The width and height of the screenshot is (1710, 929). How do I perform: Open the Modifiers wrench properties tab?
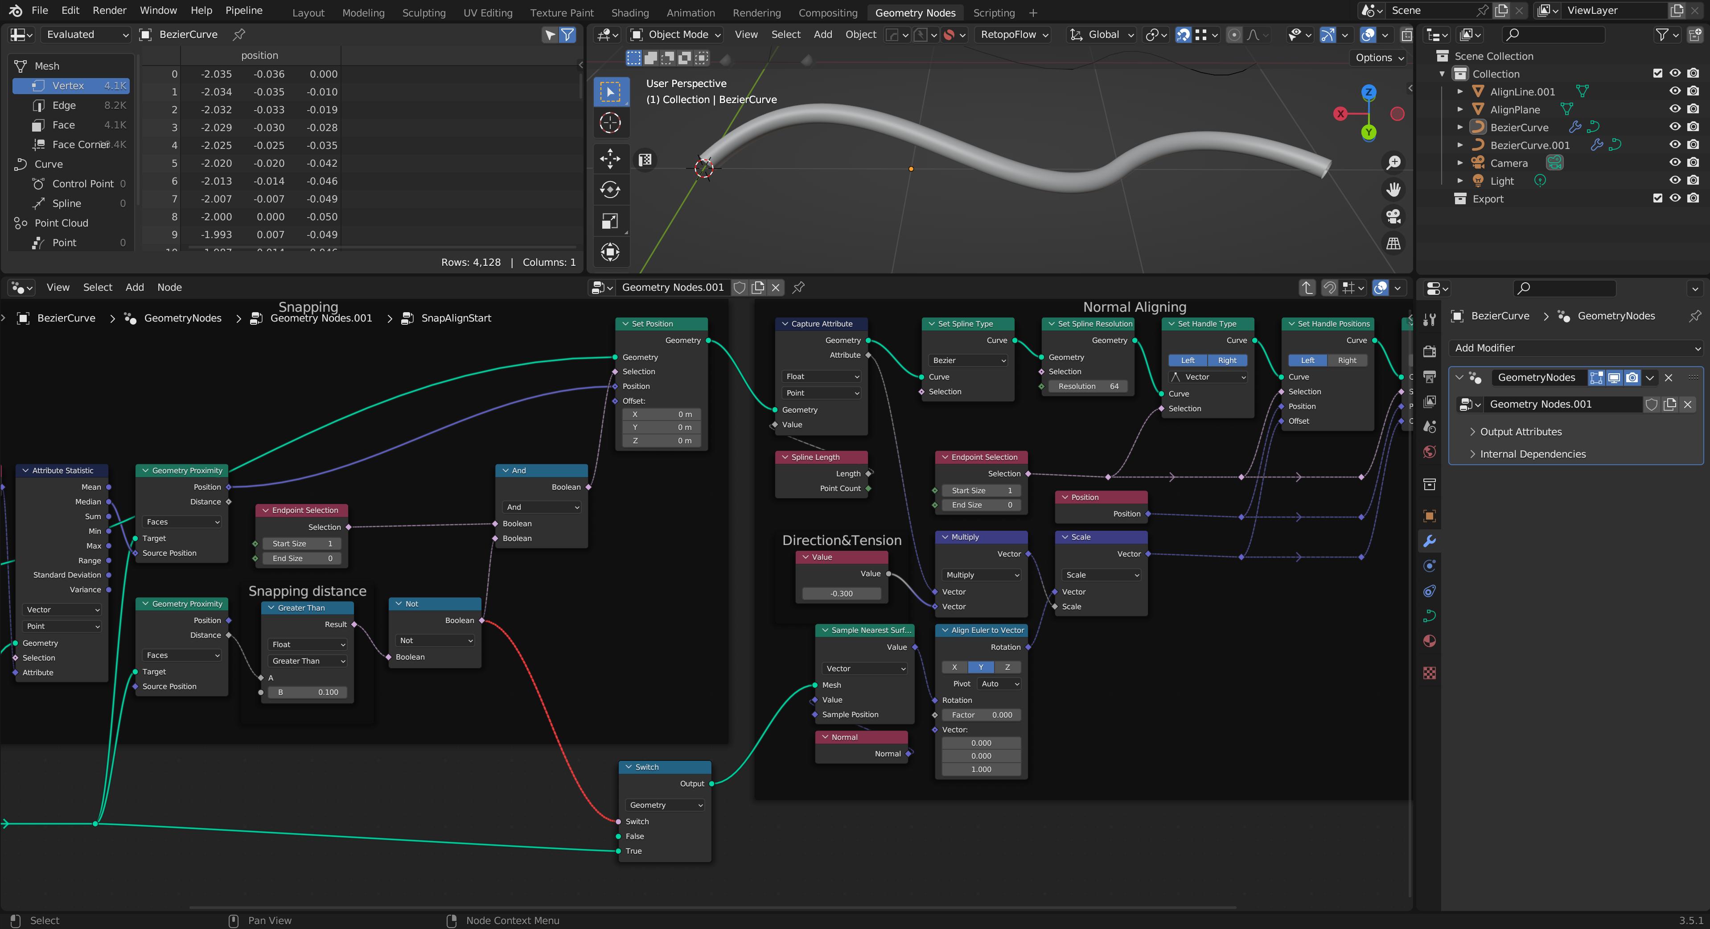[x=1430, y=541]
